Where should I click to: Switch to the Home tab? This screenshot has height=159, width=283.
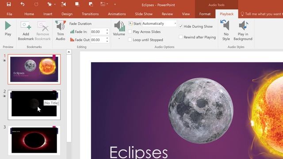pyautogui.click(x=29, y=14)
